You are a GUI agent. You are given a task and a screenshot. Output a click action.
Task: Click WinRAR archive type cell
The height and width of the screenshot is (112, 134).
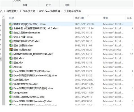point(112,50)
